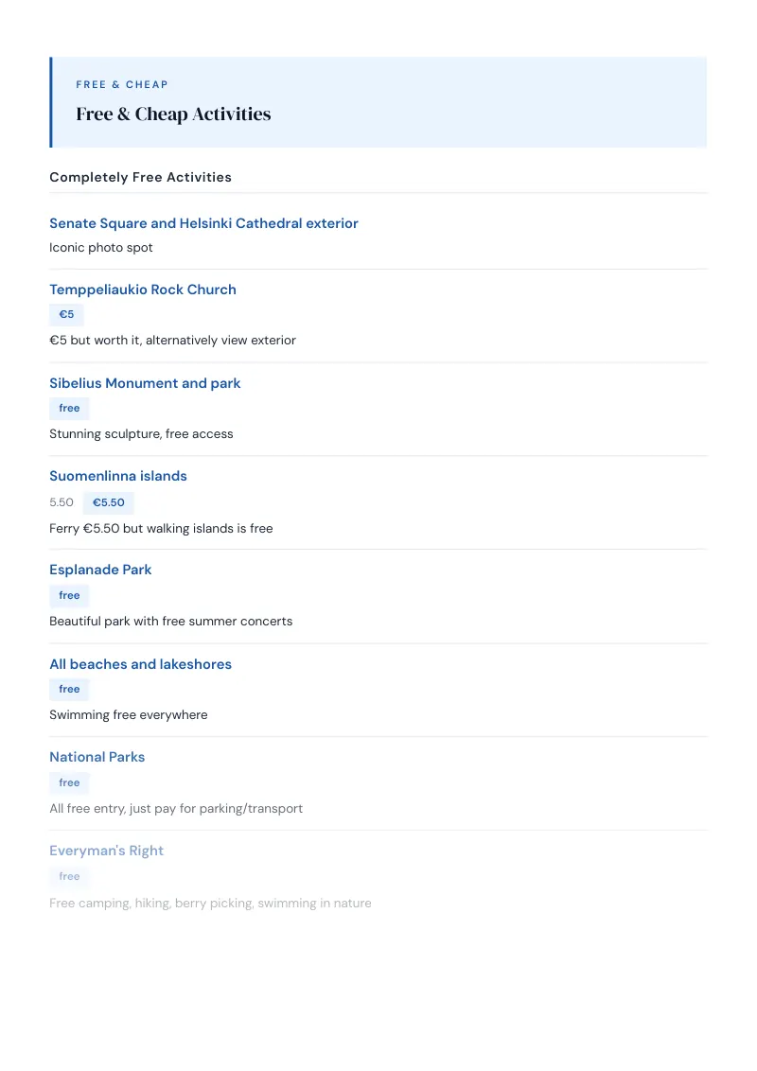
Task: Select the free badge under All beaches
Action: pos(69,689)
